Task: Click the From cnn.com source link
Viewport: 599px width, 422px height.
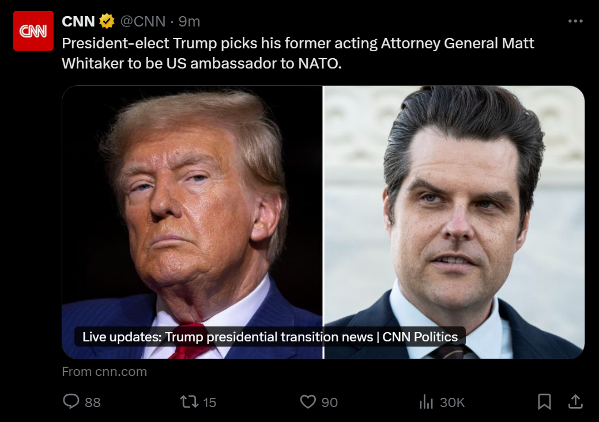Action: 104,371
